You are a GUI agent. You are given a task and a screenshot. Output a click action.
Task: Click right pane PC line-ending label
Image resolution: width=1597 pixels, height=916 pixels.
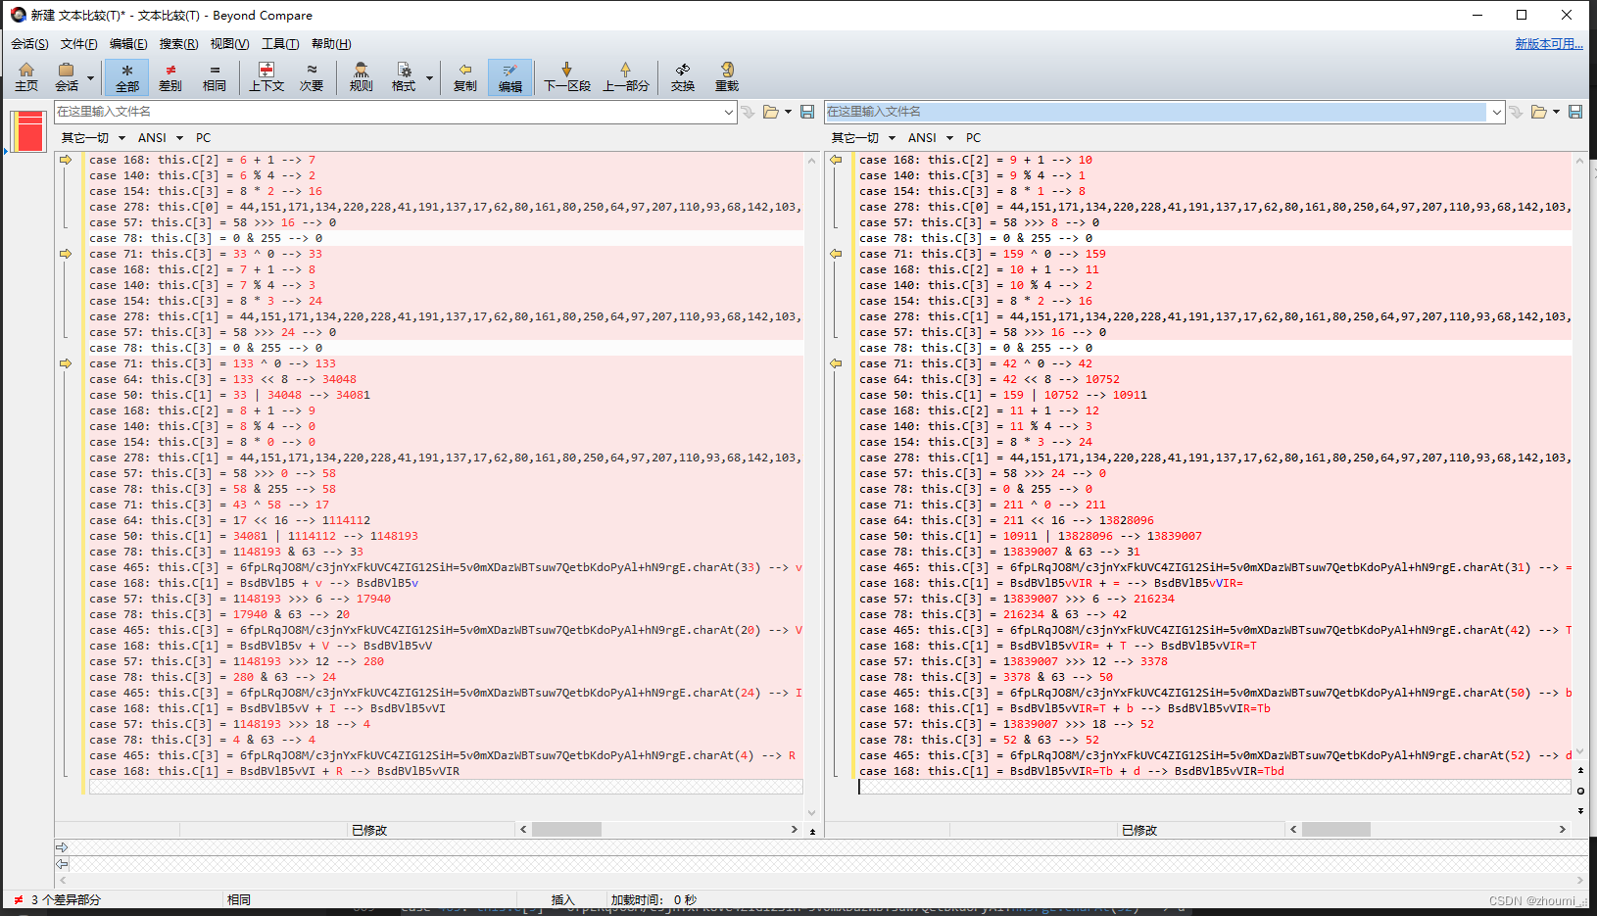pyautogui.click(x=973, y=138)
